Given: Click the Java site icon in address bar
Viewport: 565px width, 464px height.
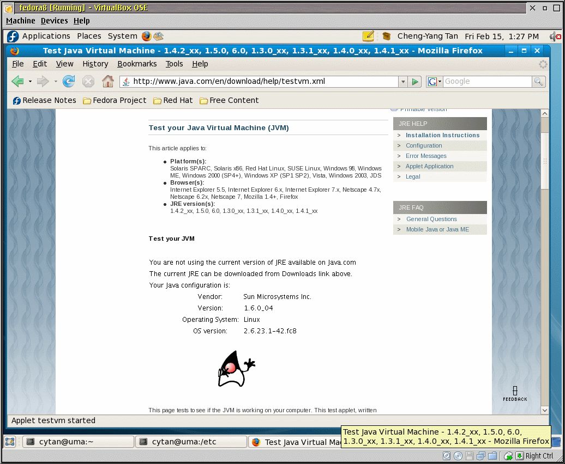Looking at the screenshot, I should point(126,82).
